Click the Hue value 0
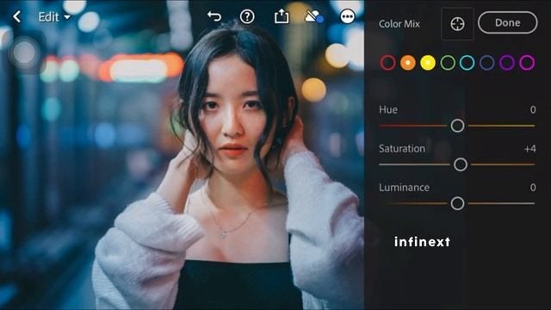The width and height of the screenshot is (551, 310). tap(533, 109)
